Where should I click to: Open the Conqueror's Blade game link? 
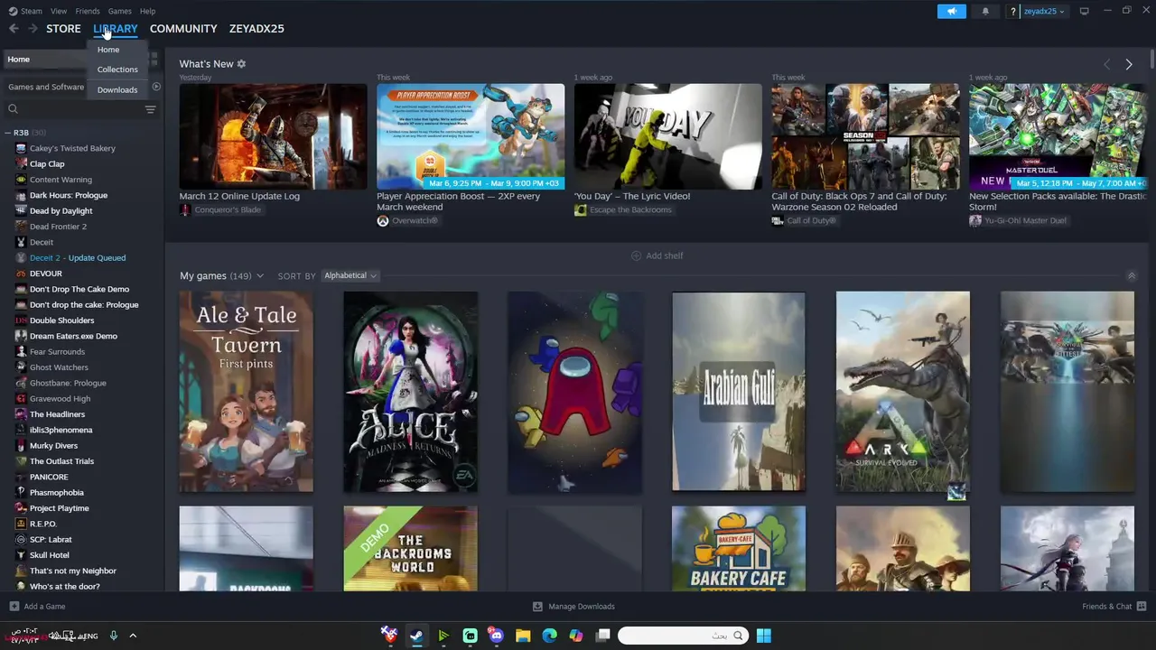pos(227,209)
